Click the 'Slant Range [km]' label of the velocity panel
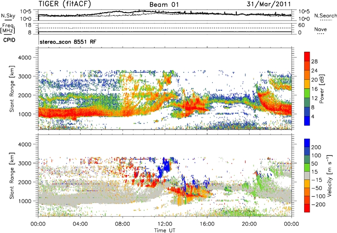 [12, 175]
